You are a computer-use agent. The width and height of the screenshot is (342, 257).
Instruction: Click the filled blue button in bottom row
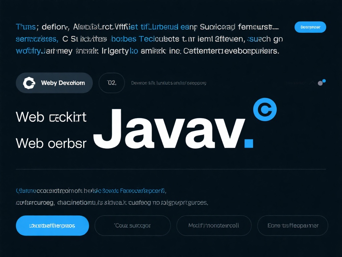52,226
